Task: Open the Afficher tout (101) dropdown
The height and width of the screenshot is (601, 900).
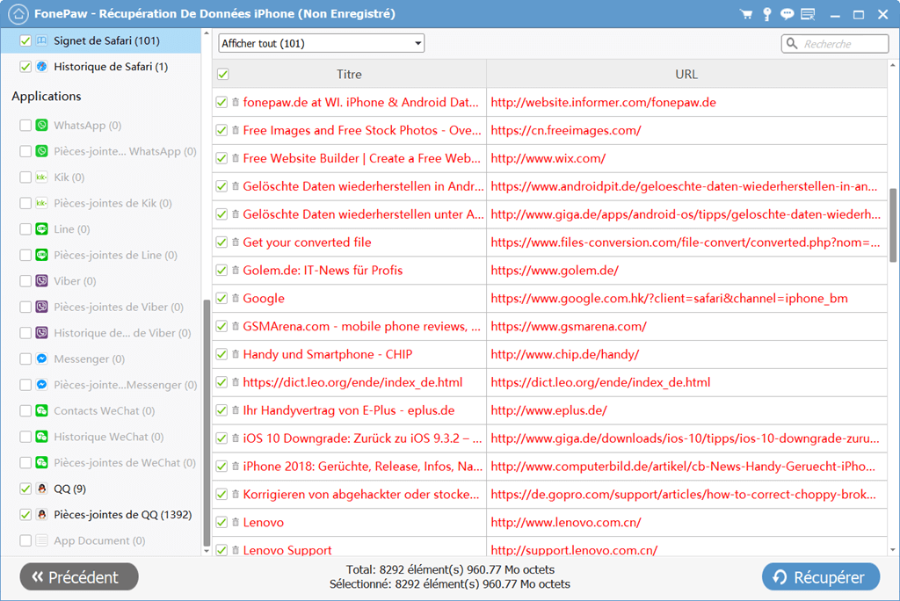Action: point(322,43)
